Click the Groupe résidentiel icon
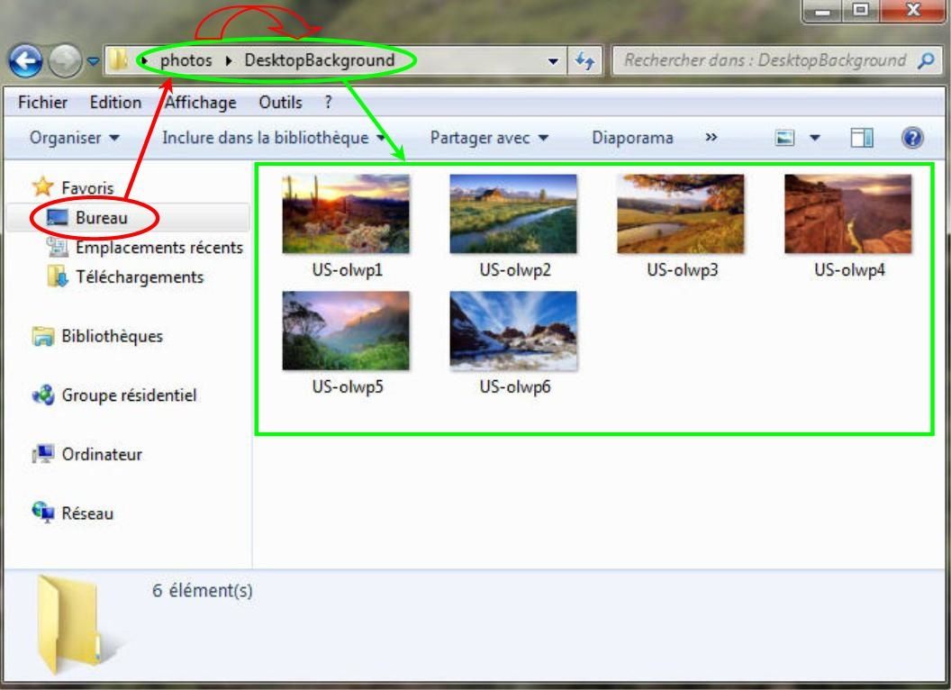This screenshot has height=690, width=951. pyautogui.click(x=43, y=395)
